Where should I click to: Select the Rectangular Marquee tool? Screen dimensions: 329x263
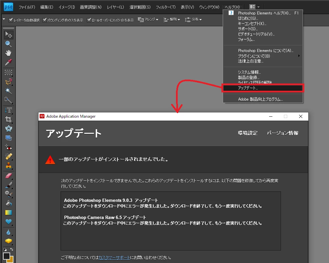tap(9, 73)
